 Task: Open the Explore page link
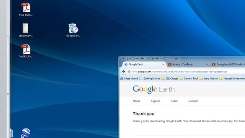click(155, 101)
